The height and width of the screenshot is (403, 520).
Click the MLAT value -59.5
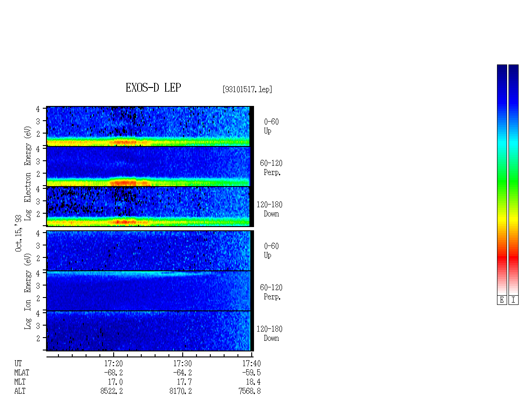coord(251,373)
